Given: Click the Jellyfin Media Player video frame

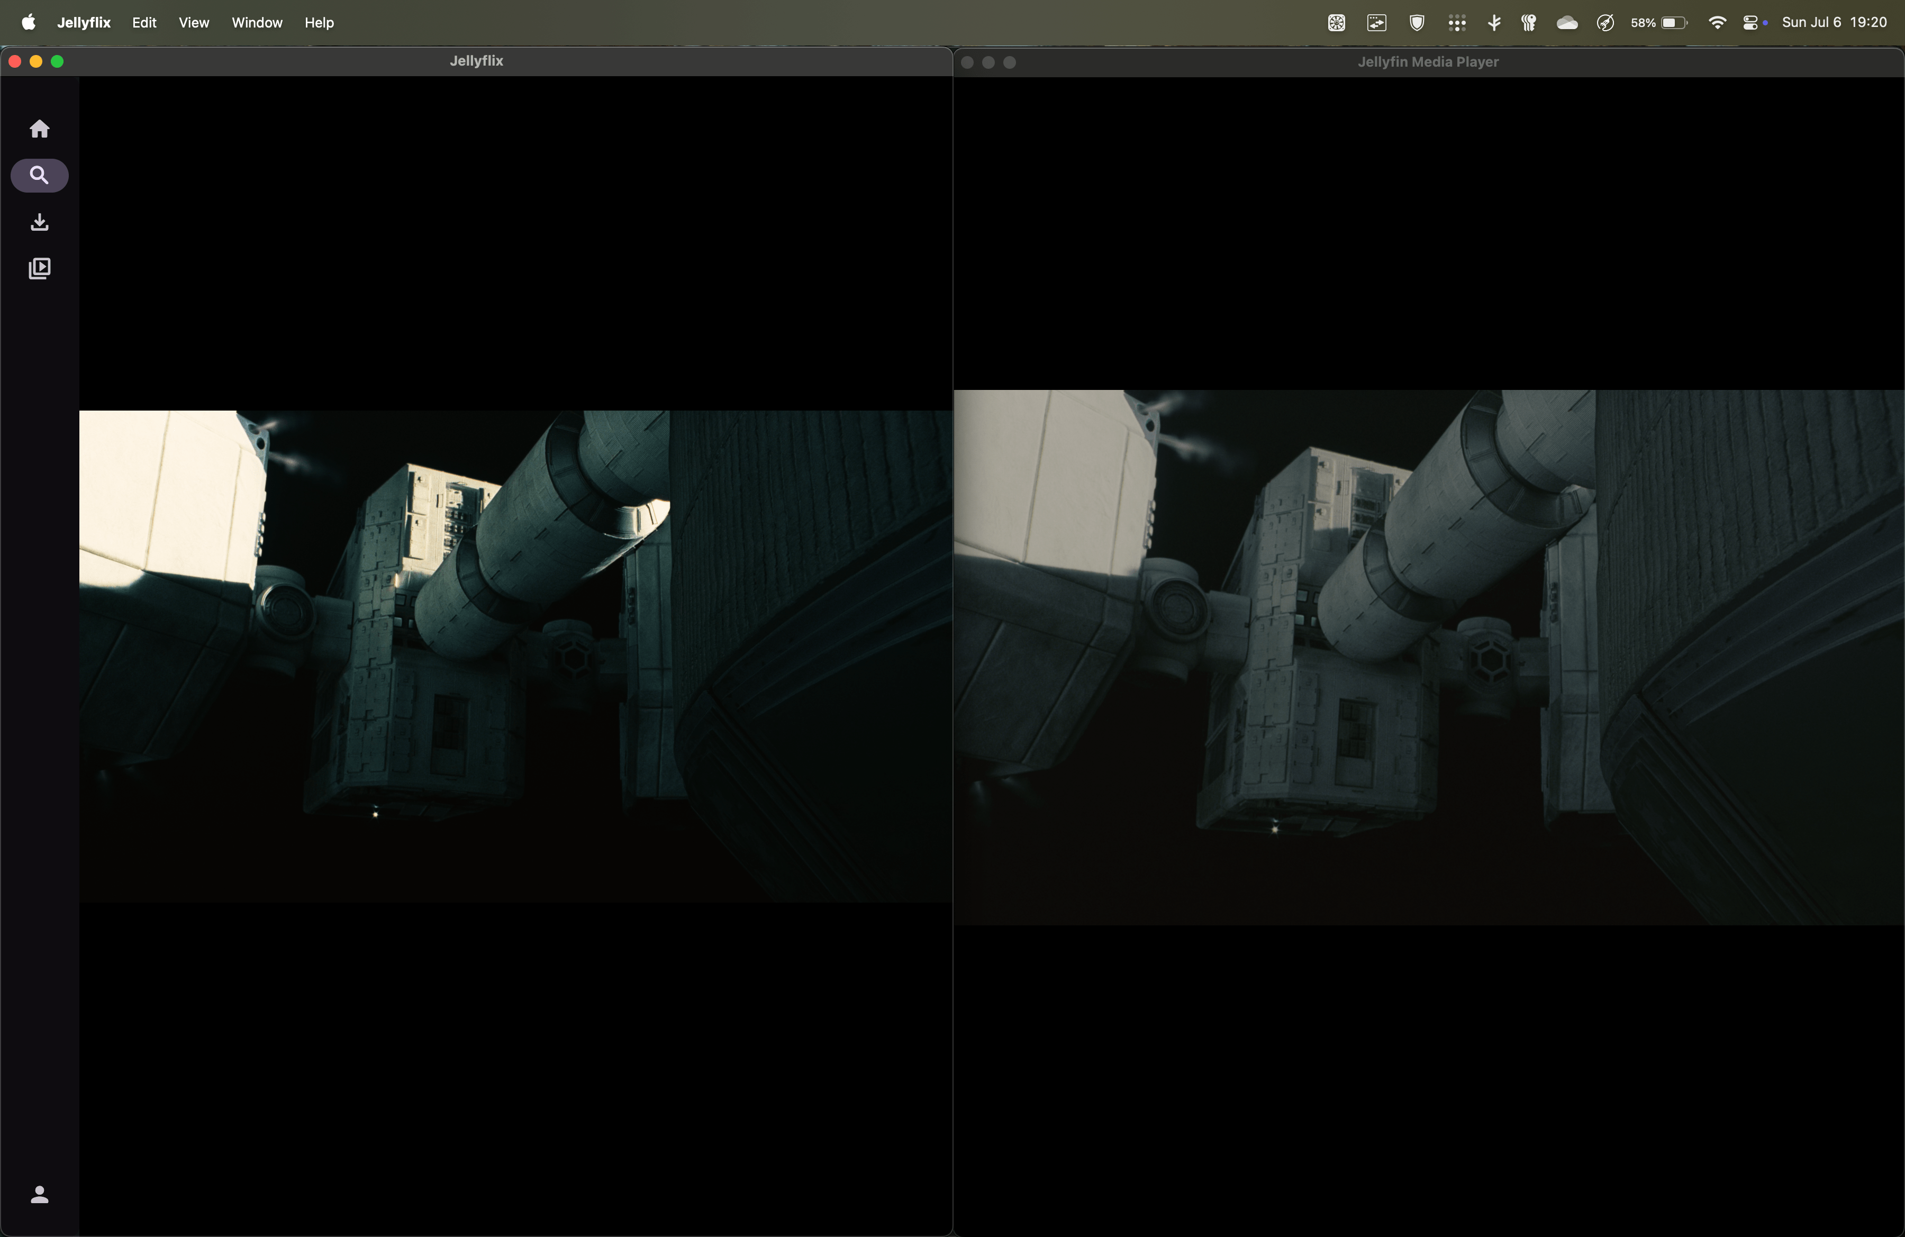Looking at the screenshot, I should point(1428,657).
